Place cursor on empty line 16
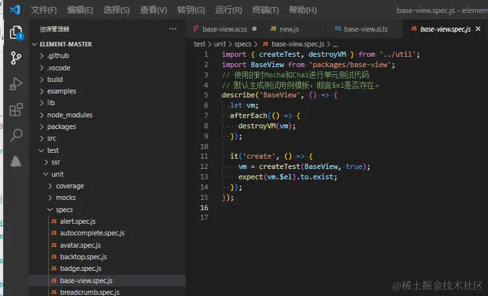 tap(355, 208)
